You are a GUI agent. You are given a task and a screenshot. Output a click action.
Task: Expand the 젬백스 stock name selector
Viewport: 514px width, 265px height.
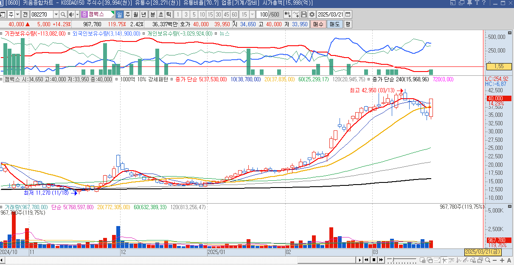(x=98, y=14)
